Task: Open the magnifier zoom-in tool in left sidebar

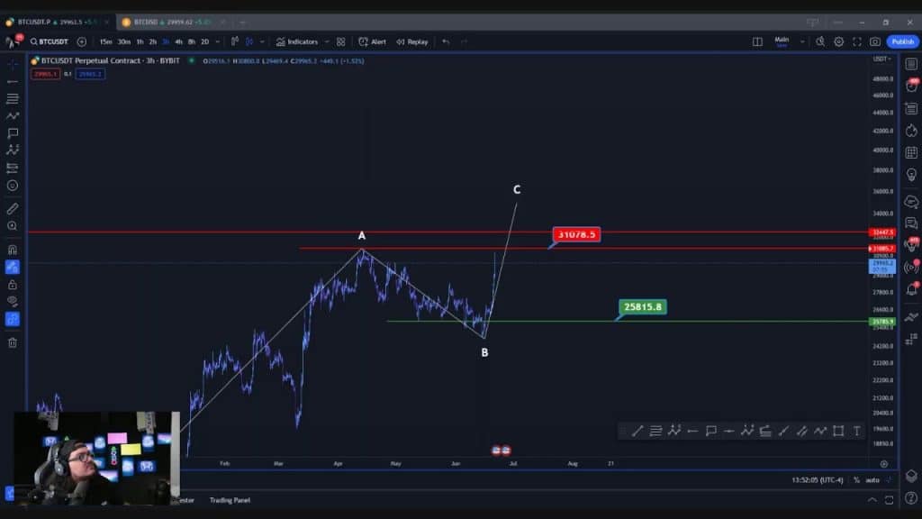Action: click(13, 226)
